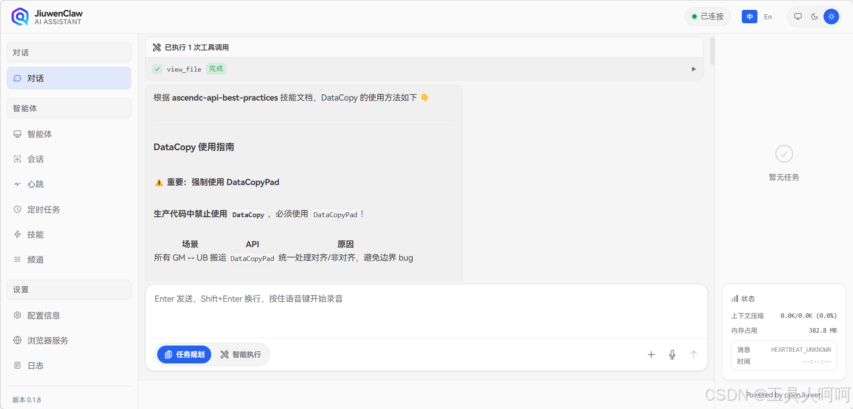Click the 已连接 connection status badge

[x=708, y=17]
